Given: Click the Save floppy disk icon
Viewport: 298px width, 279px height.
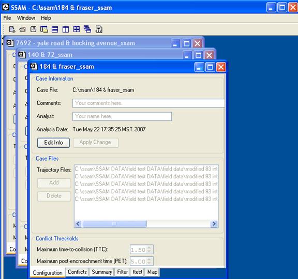Looking at the screenshot, I should point(33,29).
